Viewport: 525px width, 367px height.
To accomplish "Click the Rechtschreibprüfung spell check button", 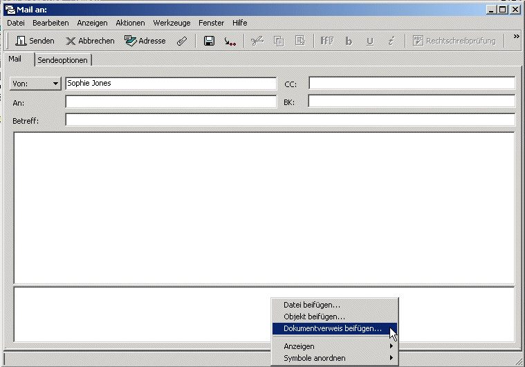I will pyautogui.click(x=454, y=41).
